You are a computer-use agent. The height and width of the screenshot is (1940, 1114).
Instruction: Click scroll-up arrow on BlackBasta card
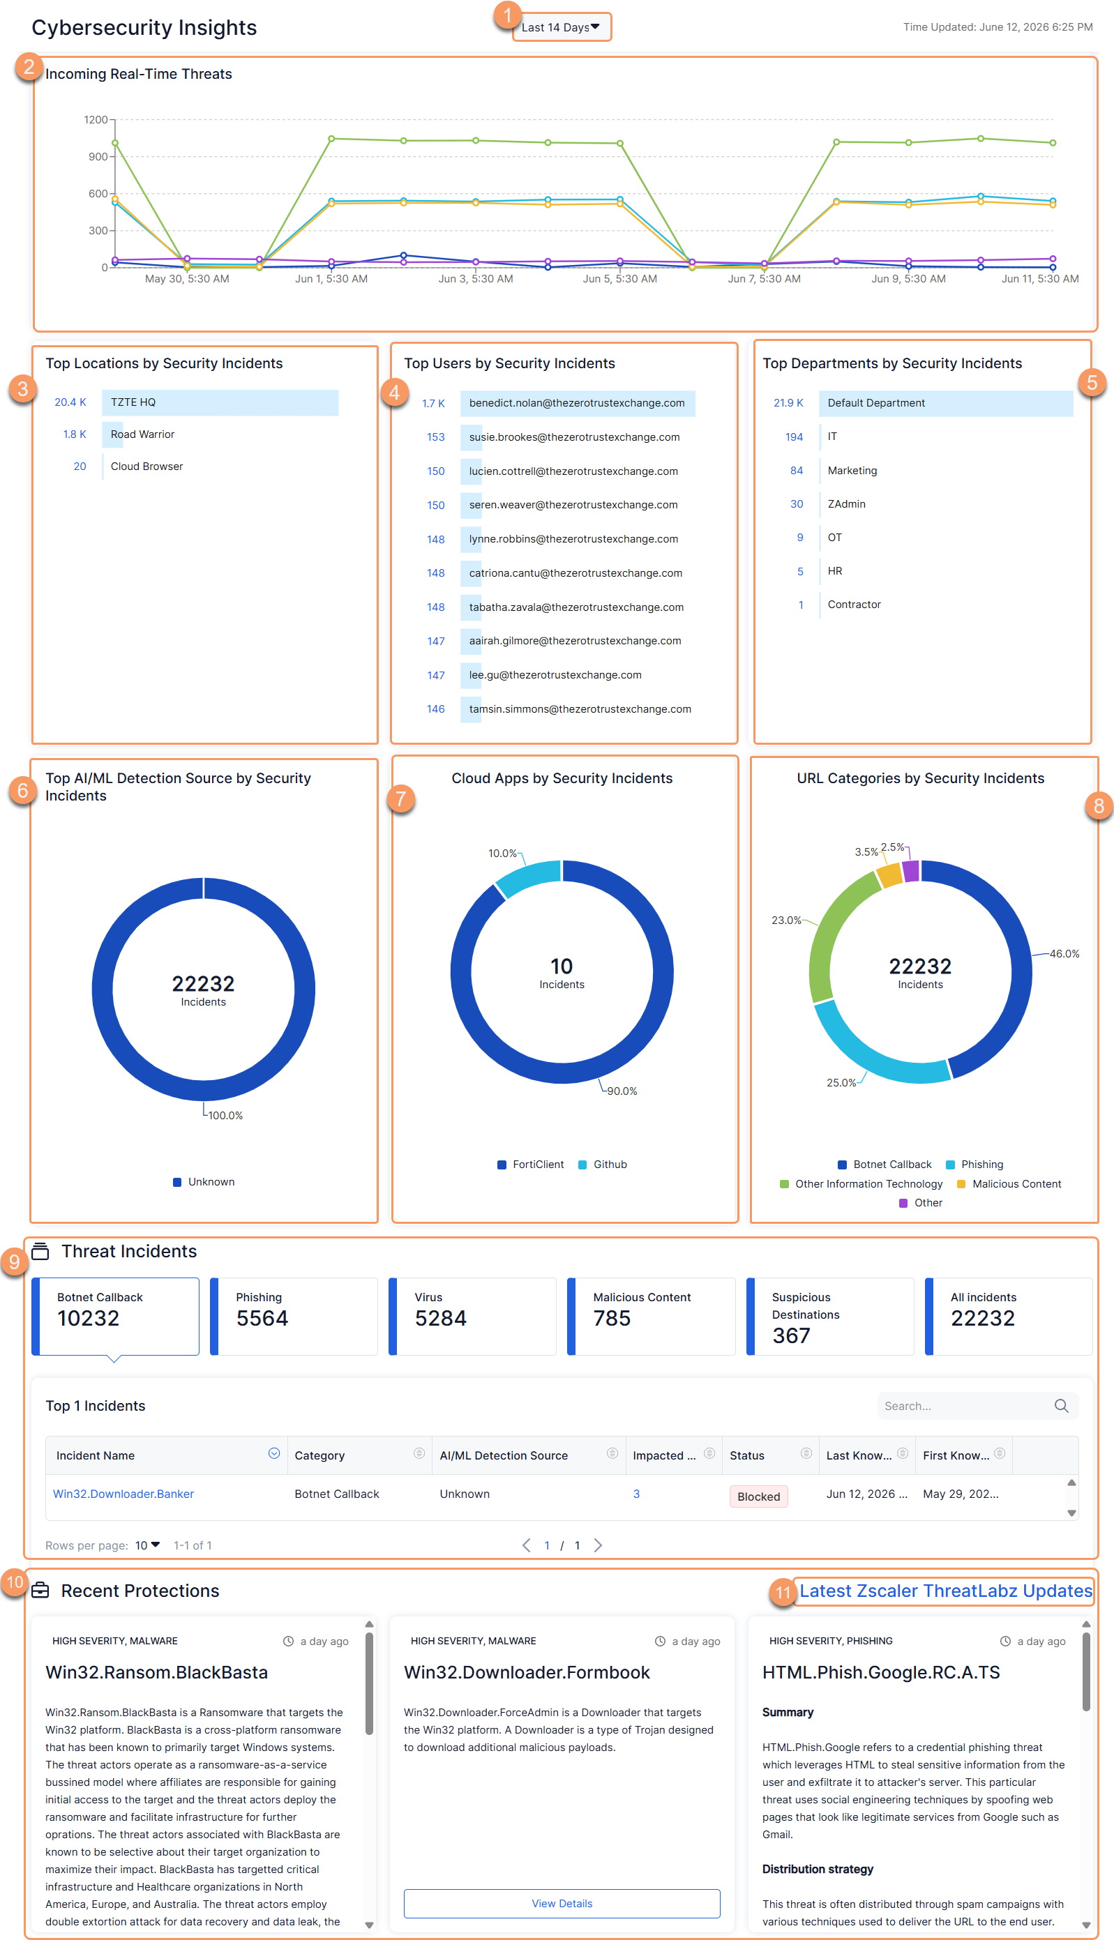(369, 1624)
